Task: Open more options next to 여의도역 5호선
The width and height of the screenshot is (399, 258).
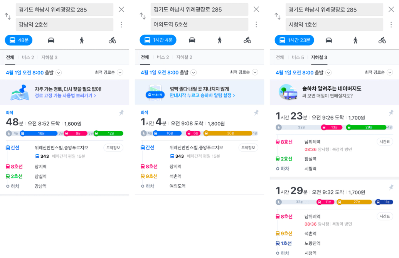Action: [x=256, y=24]
